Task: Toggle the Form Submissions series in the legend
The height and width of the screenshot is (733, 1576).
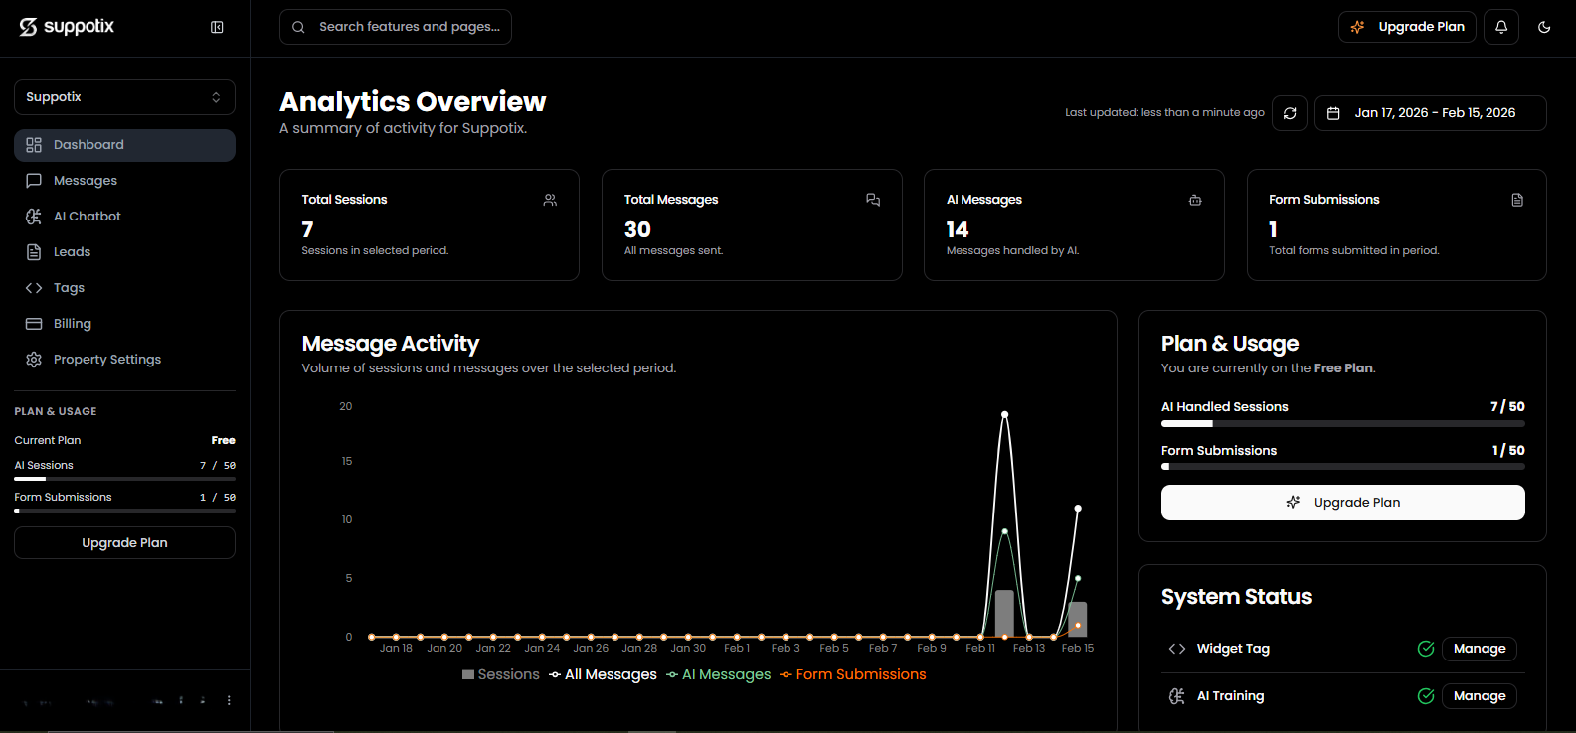Action: 853,674
